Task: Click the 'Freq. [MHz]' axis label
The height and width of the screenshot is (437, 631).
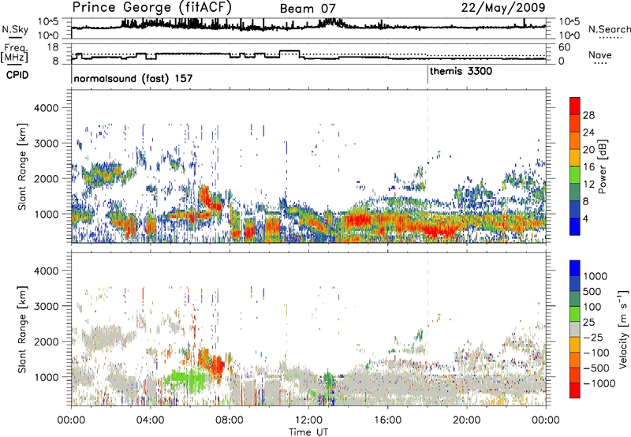Action: click(x=14, y=54)
